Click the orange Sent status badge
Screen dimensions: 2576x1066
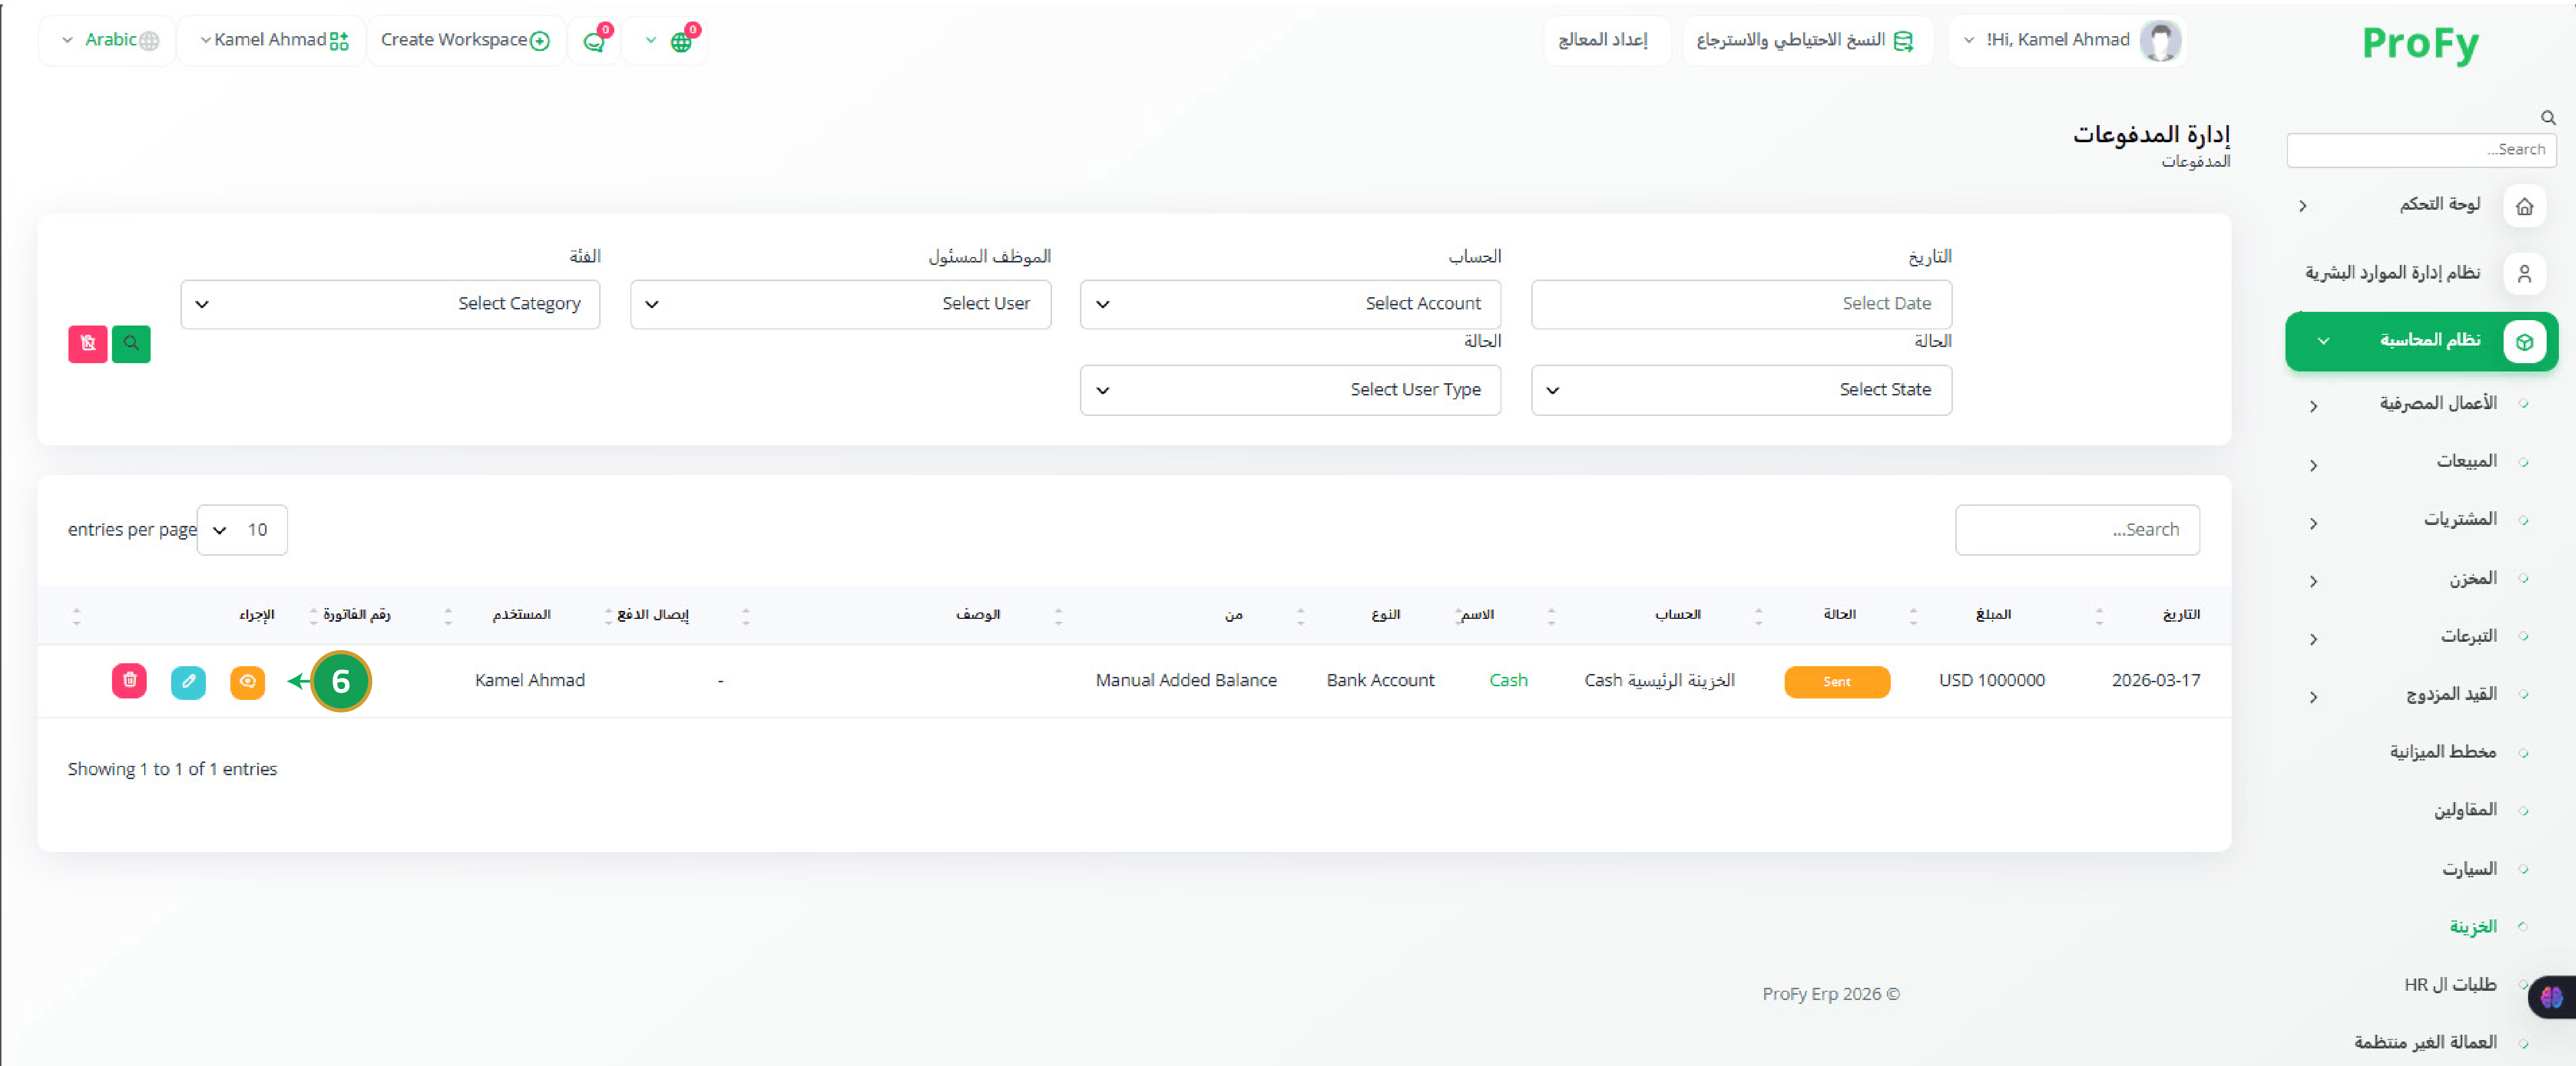1837,681
